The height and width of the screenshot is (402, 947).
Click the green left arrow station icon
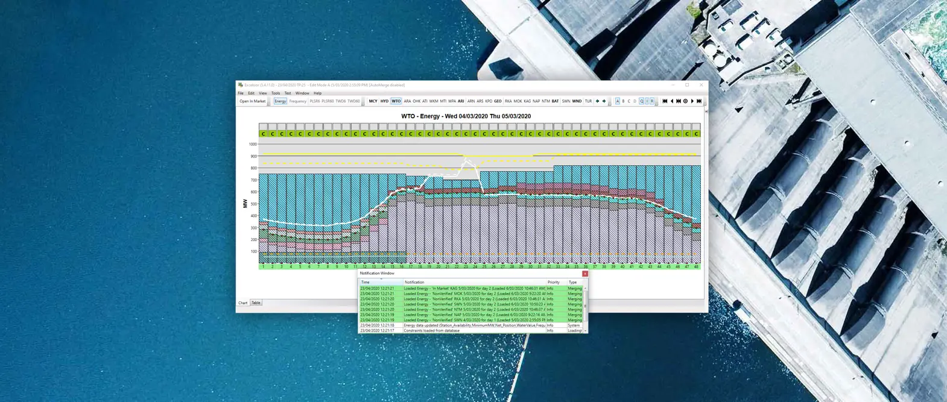point(597,101)
